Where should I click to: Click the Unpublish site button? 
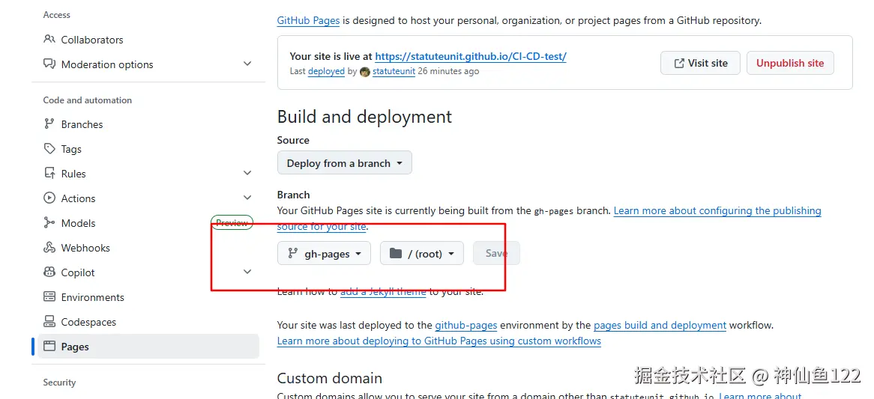point(789,63)
